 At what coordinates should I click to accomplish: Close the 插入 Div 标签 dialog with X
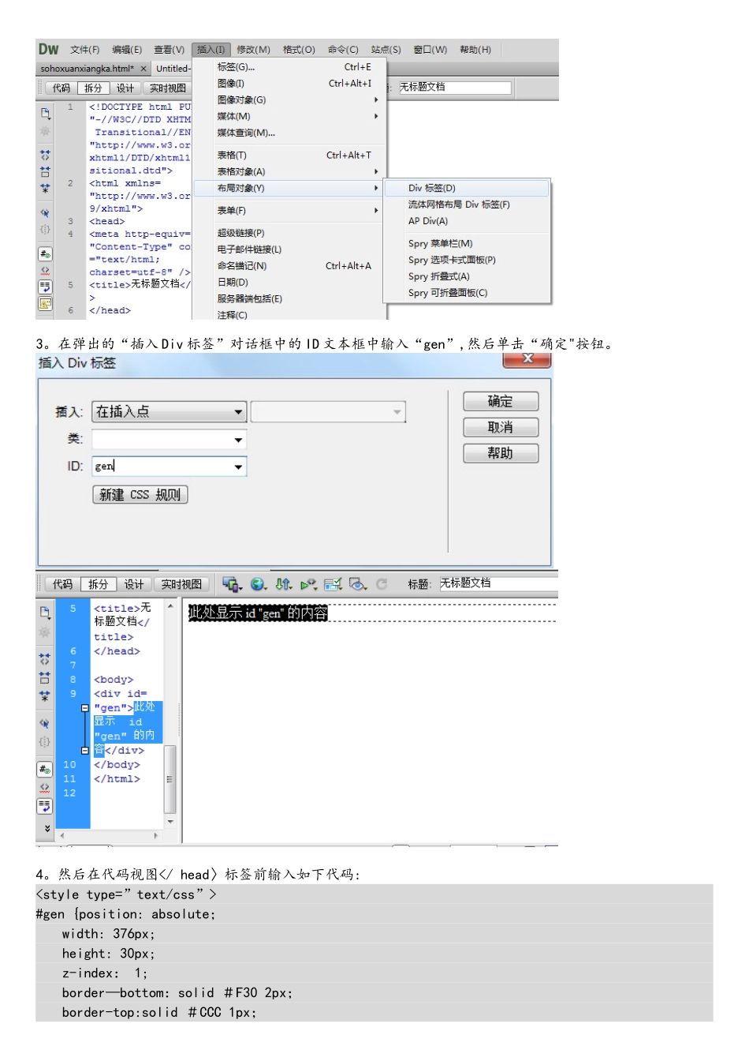527,360
